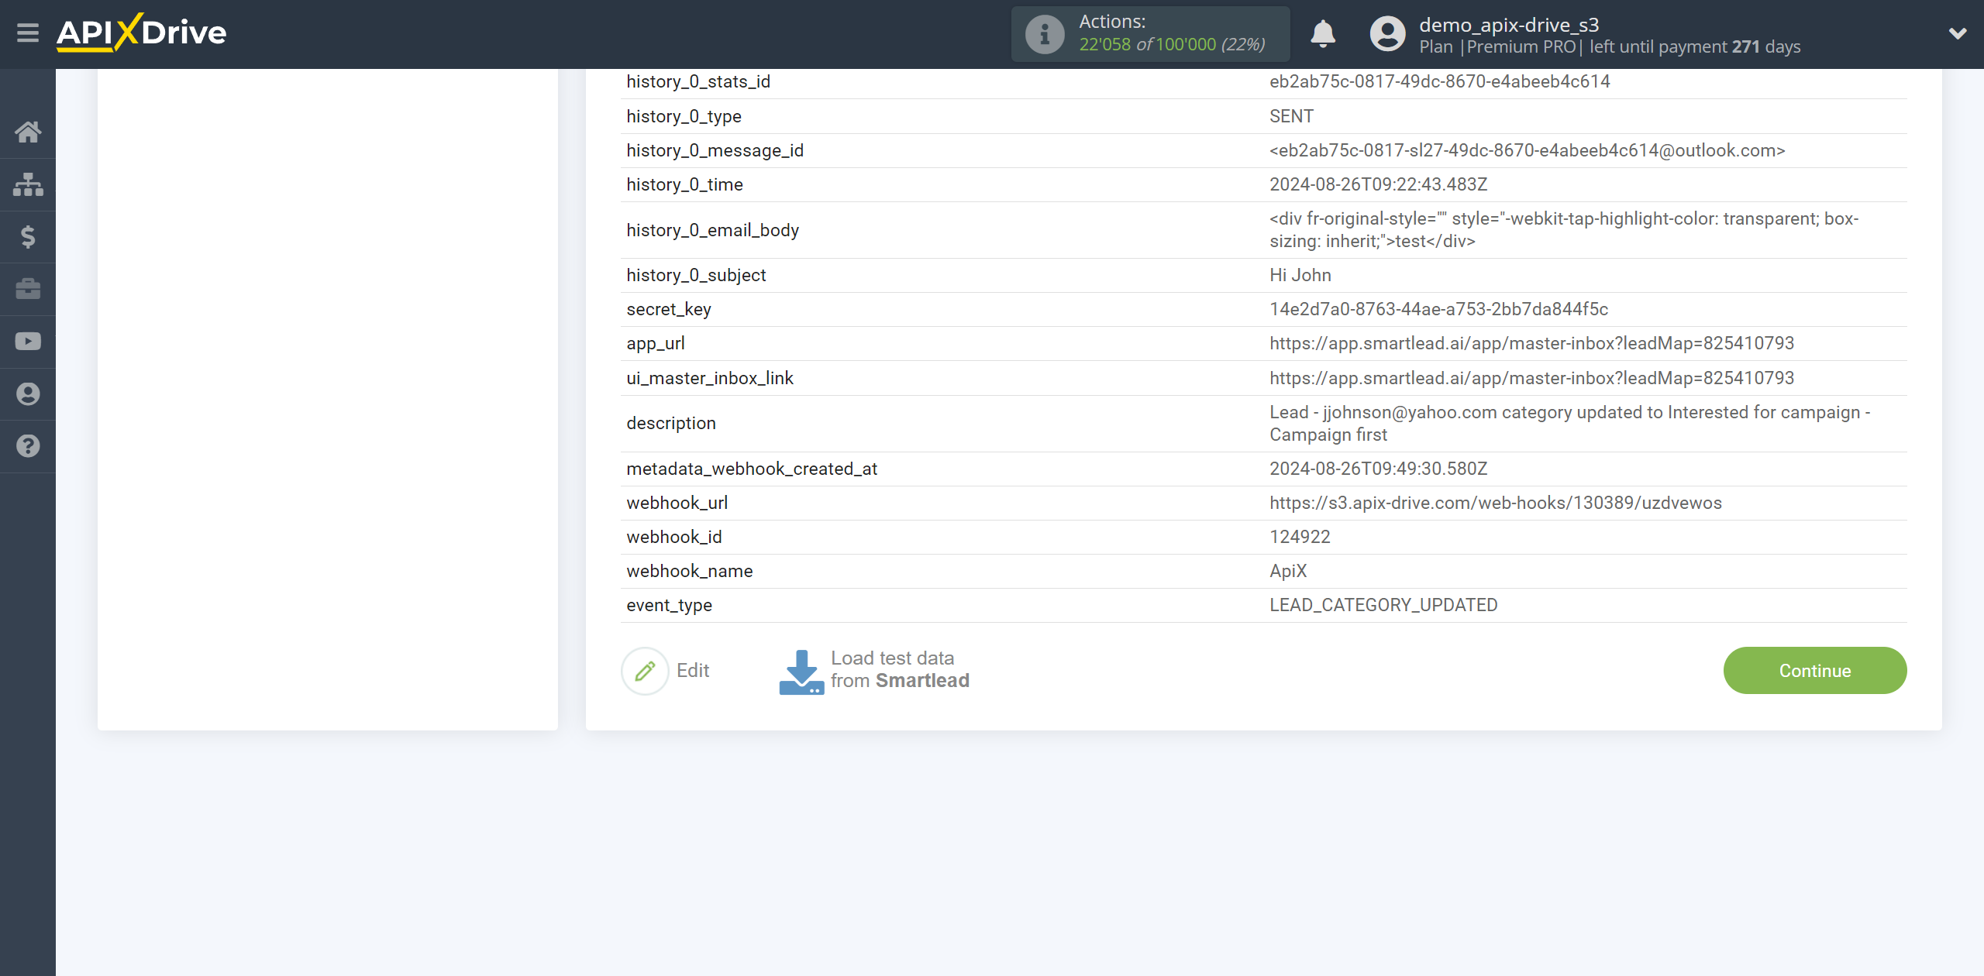Viewport: 1984px width, 976px height.
Task: Select history_0_message_id outlook value
Action: point(1527,151)
